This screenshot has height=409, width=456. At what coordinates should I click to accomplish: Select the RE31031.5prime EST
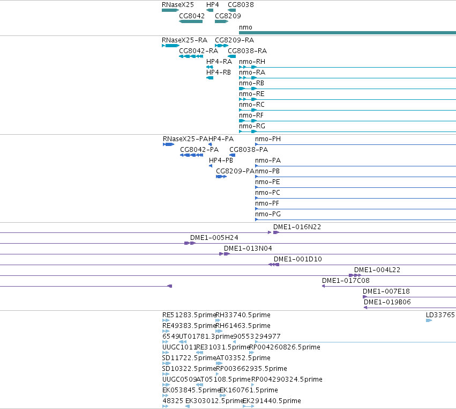pos(199,353)
